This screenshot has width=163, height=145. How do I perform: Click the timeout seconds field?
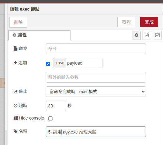pos(56,106)
